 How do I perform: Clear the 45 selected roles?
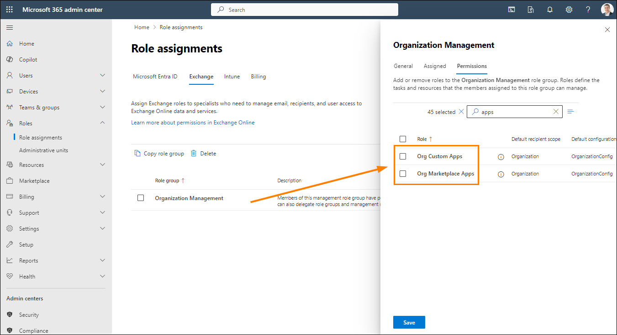(x=461, y=112)
